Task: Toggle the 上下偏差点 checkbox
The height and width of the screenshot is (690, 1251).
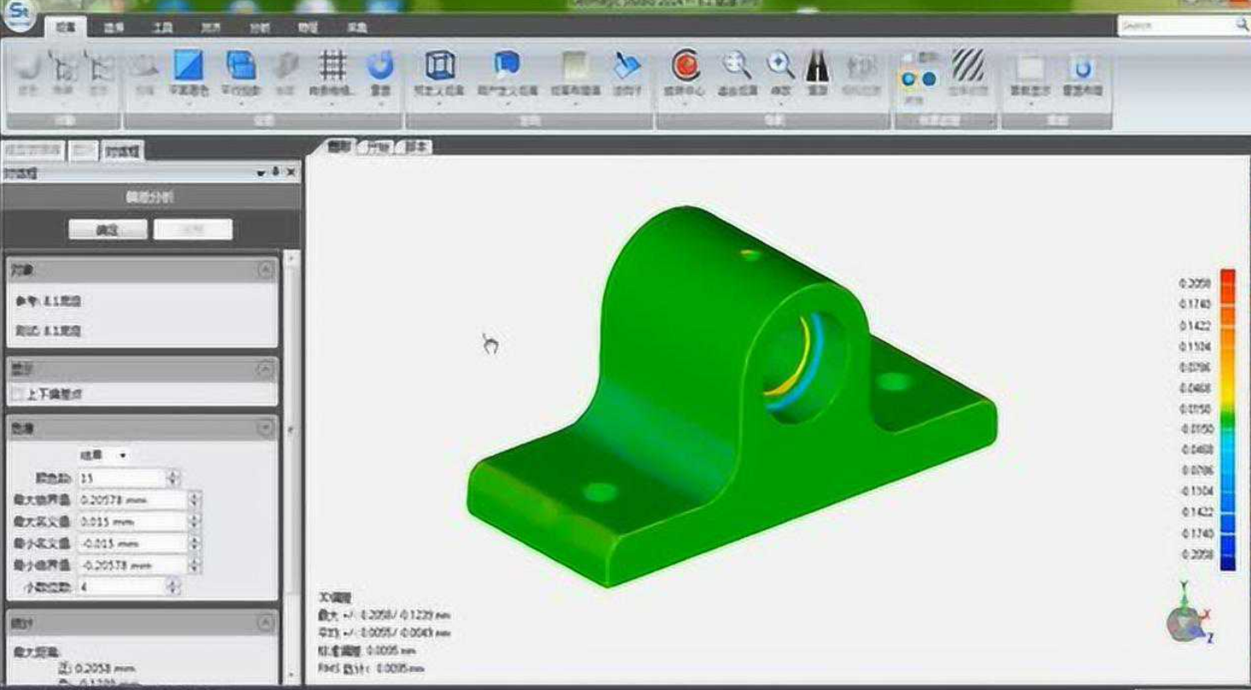Action: (16, 394)
